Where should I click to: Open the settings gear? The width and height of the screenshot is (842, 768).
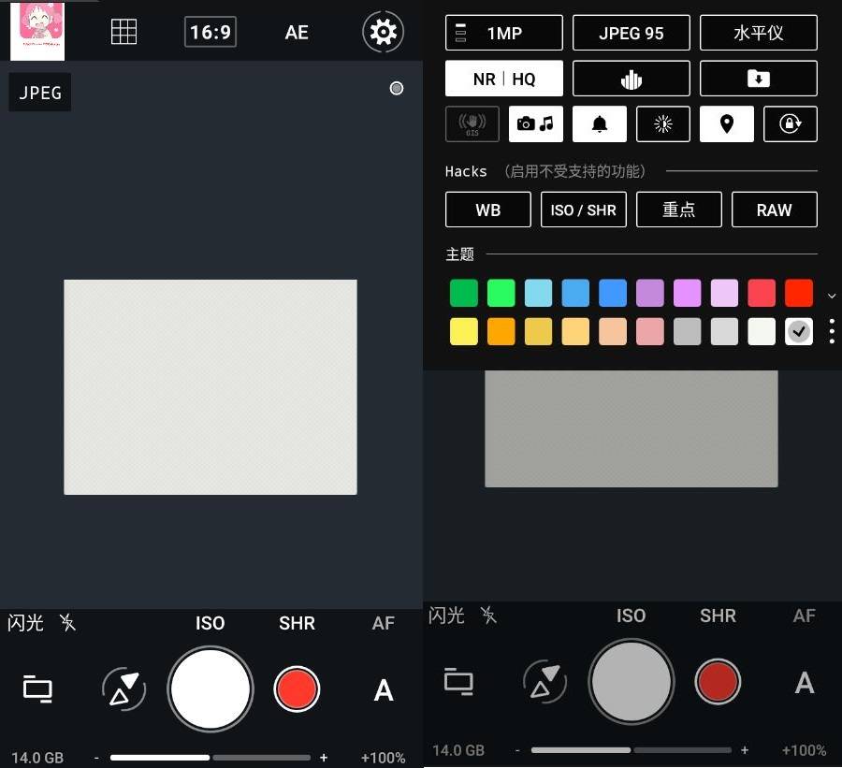pos(383,32)
